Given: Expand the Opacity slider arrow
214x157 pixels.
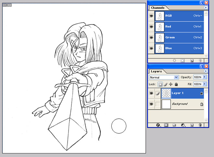Looking at the screenshot, I should [x=205, y=77].
